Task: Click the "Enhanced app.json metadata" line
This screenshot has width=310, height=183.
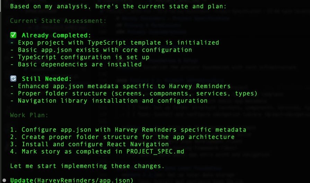Action: point(120,86)
